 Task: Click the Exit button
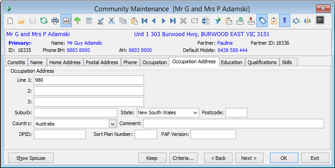pos(315,158)
